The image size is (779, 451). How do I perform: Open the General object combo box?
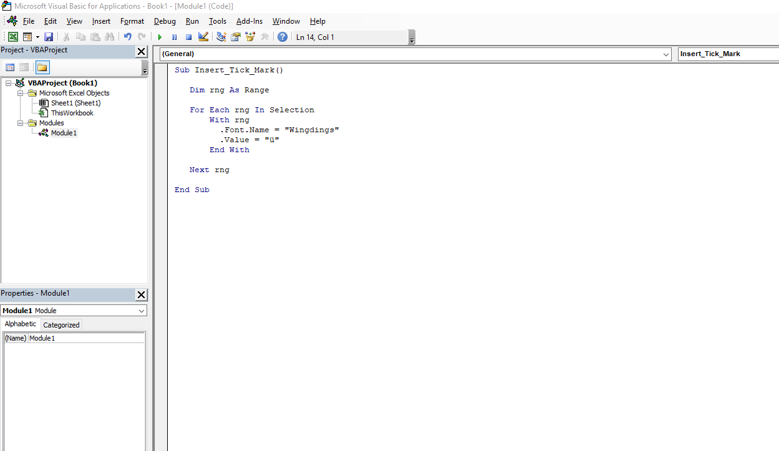[x=666, y=54]
